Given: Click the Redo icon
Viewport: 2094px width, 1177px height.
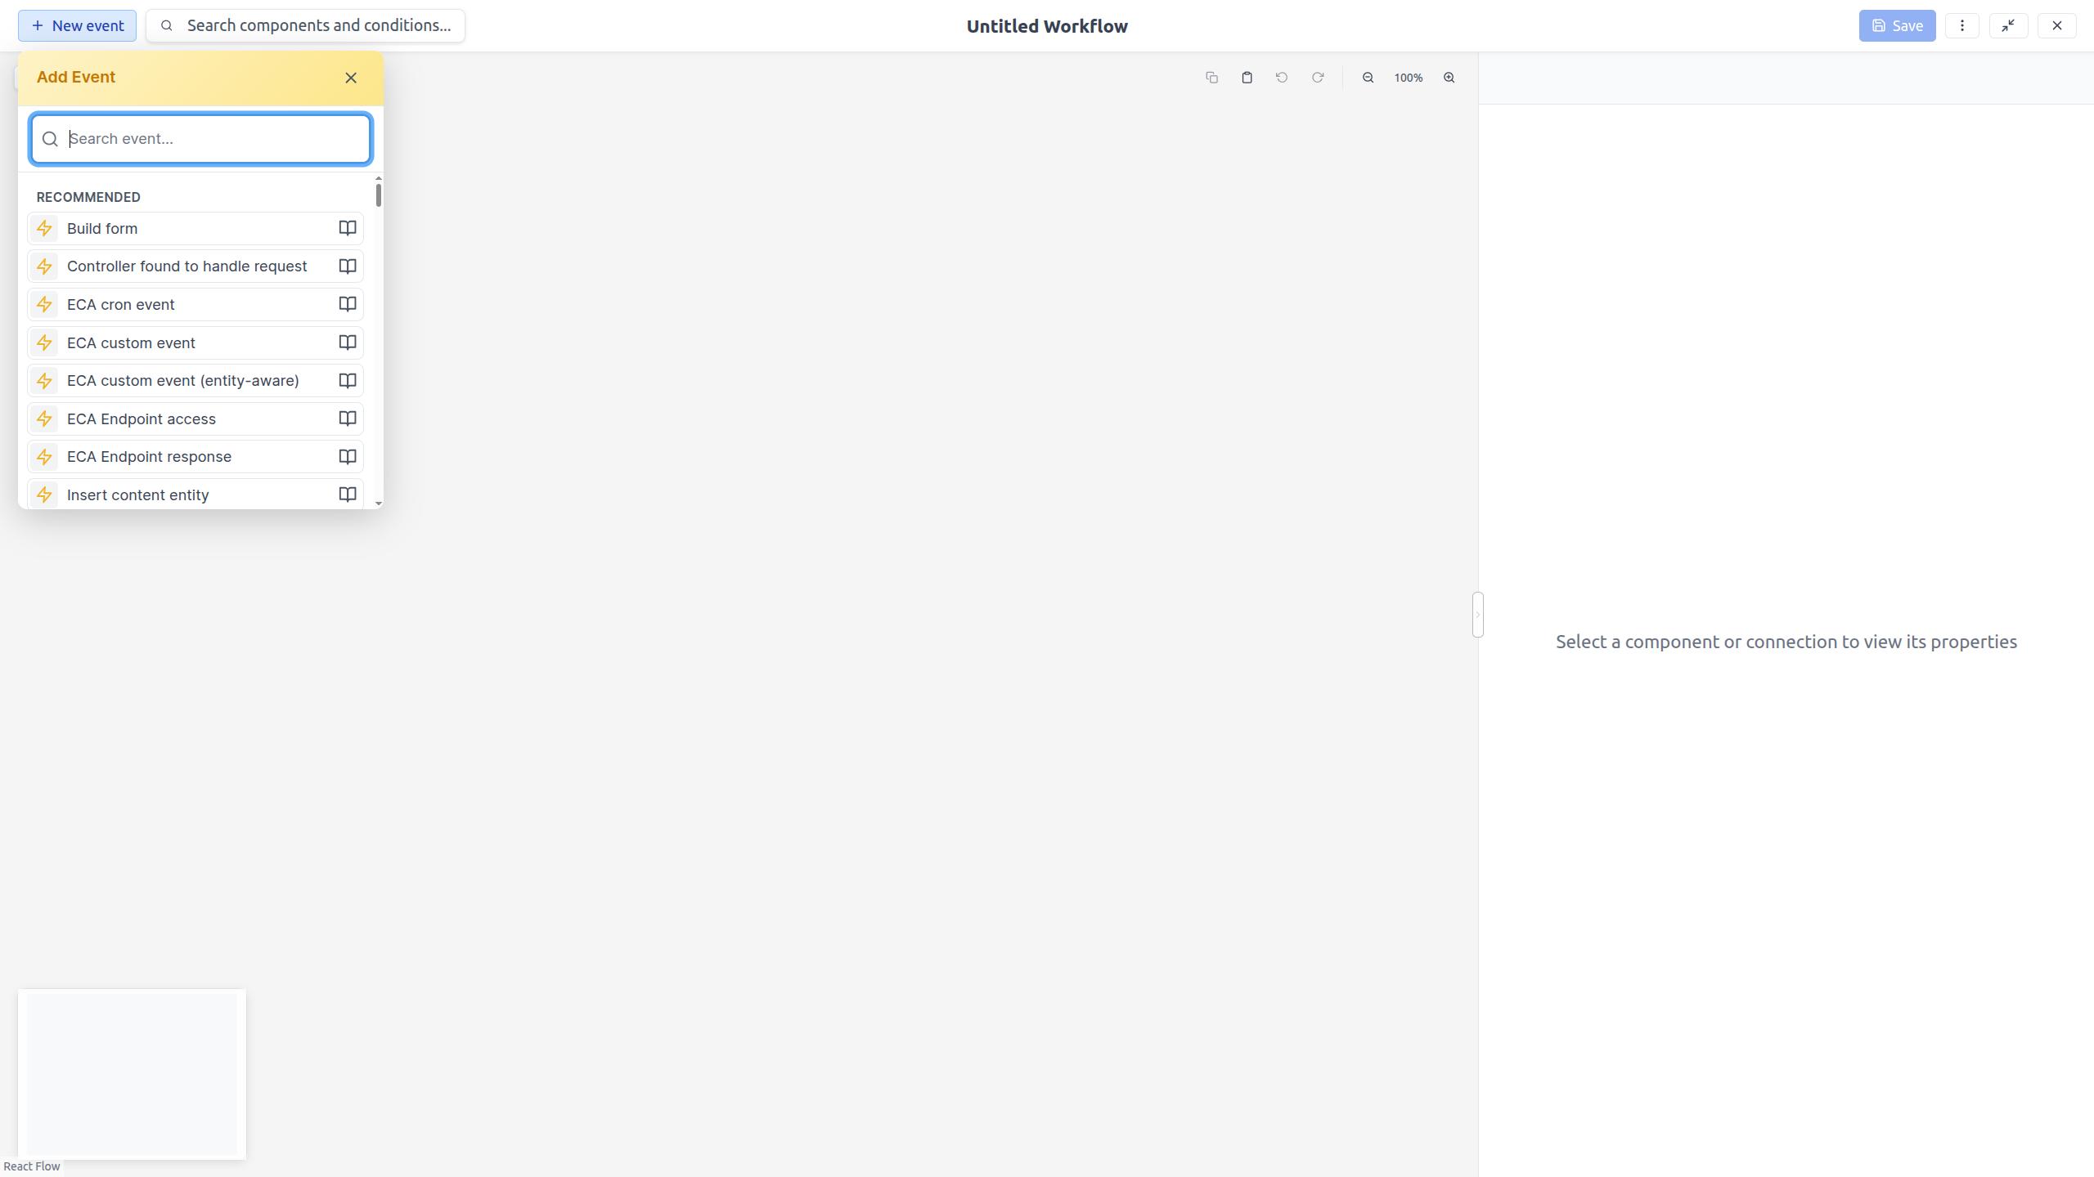Looking at the screenshot, I should click(1317, 77).
